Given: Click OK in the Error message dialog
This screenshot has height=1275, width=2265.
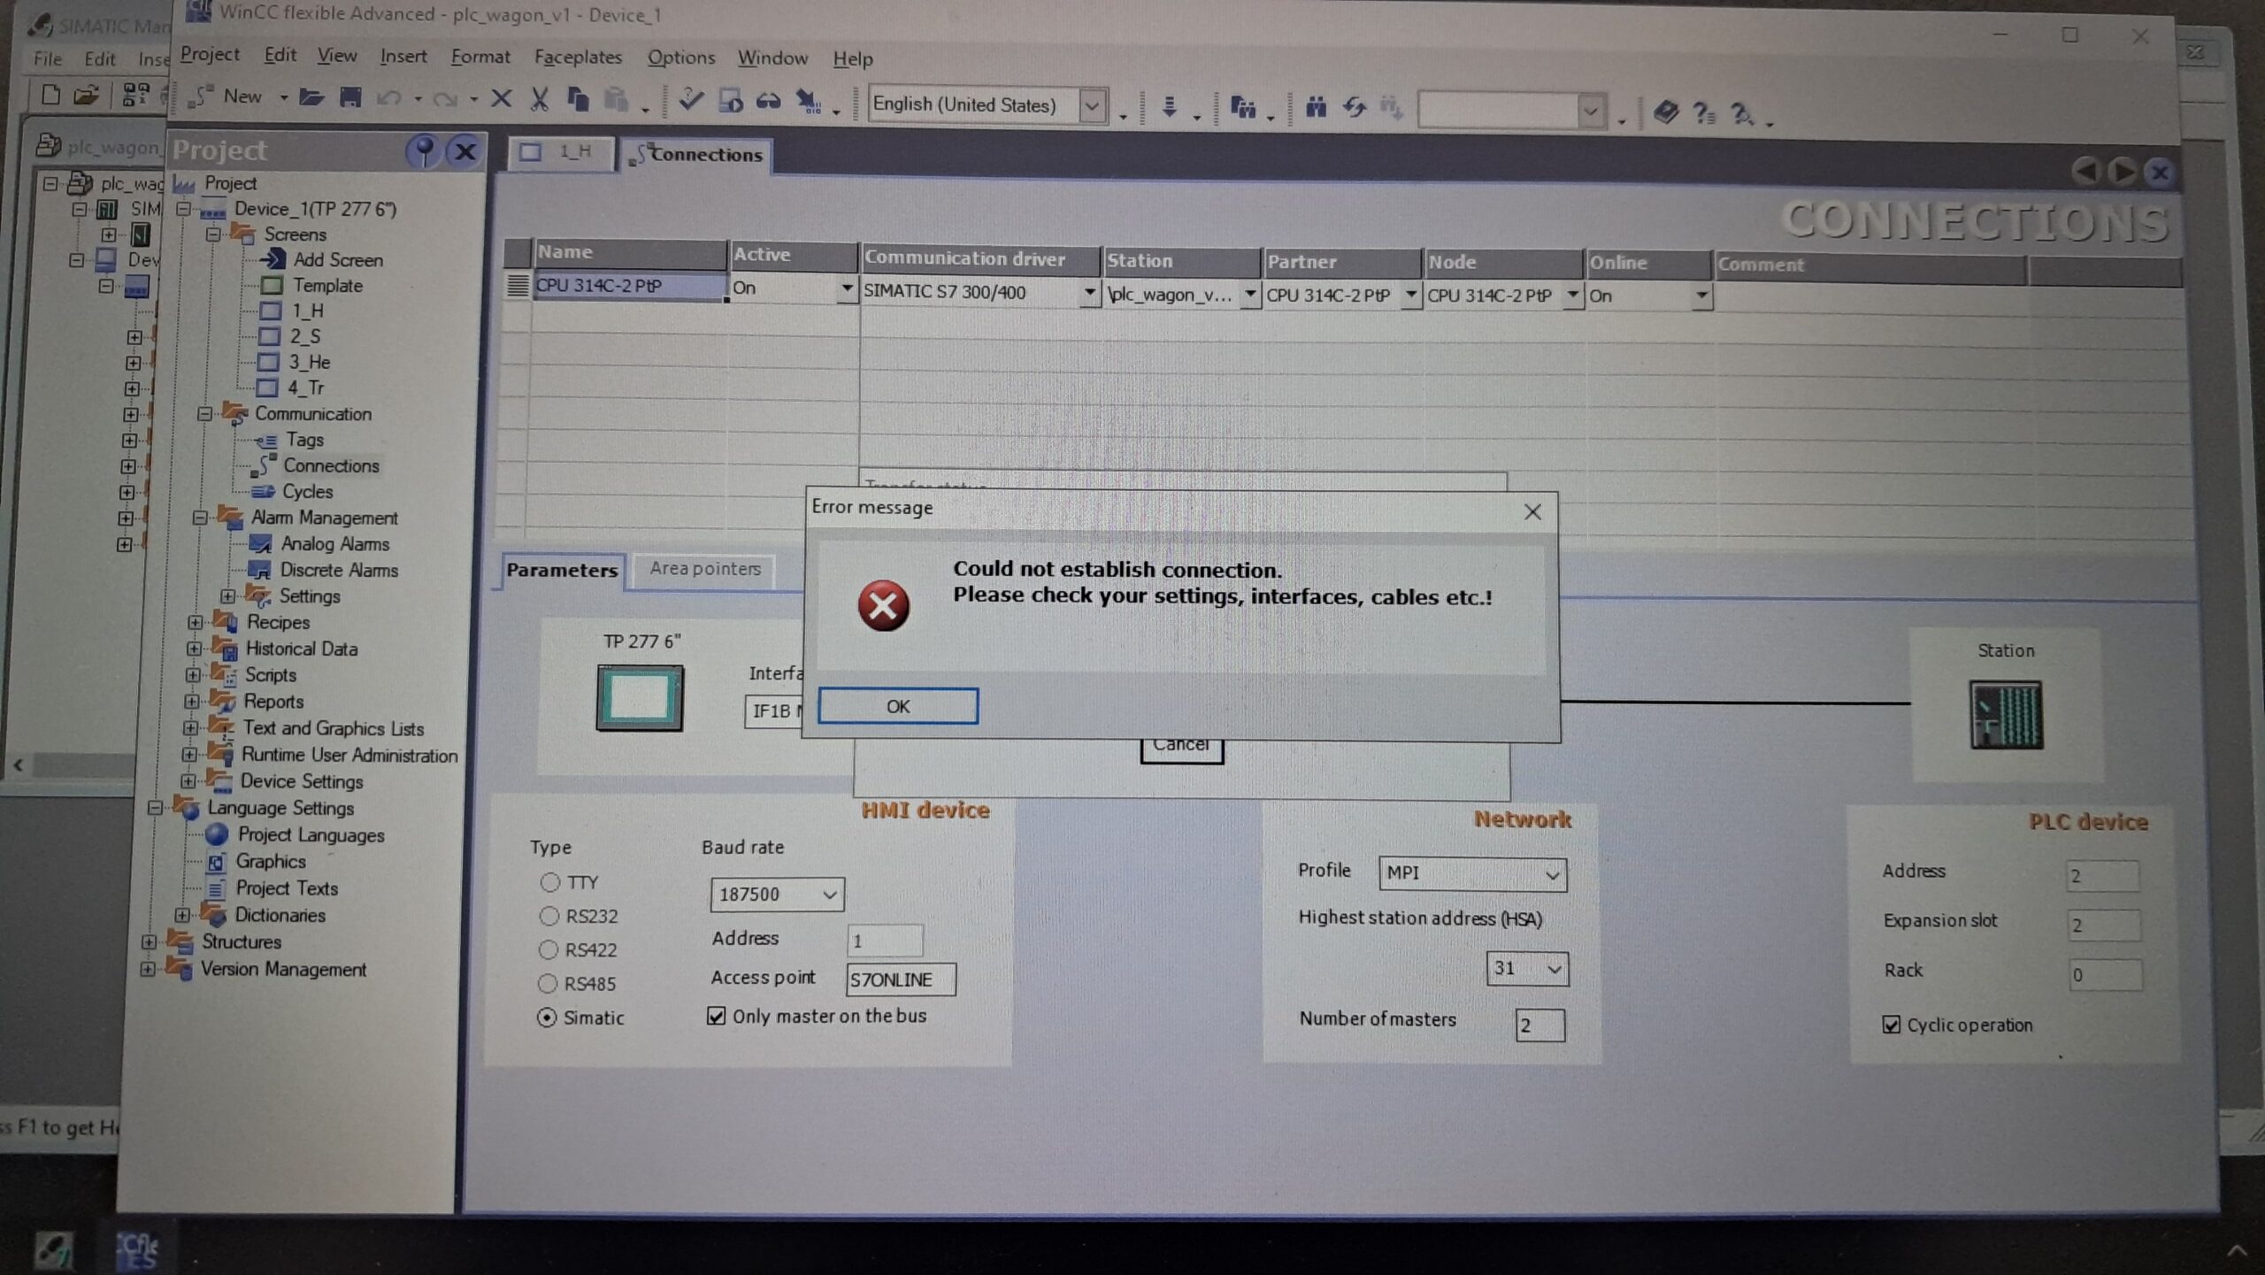Looking at the screenshot, I should coord(898,706).
